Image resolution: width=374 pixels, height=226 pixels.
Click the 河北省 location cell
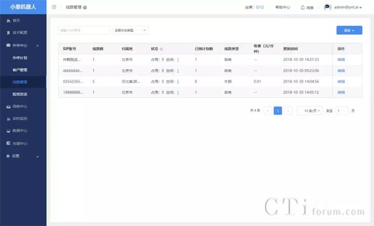click(x=131, y=82)
